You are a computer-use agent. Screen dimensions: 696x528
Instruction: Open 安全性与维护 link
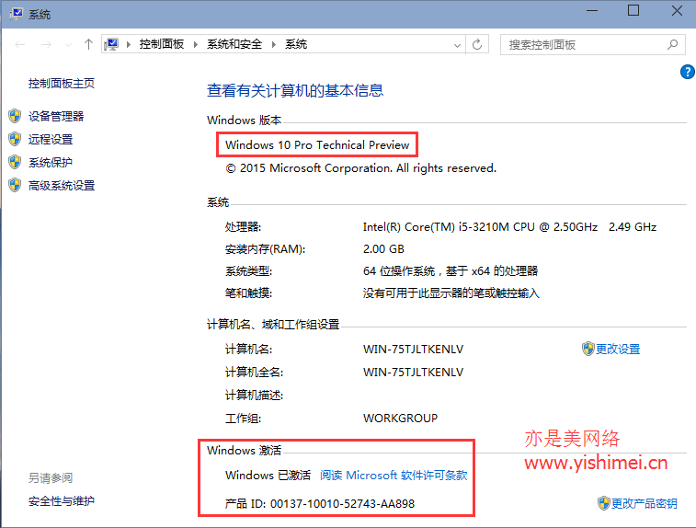[62, 501]
